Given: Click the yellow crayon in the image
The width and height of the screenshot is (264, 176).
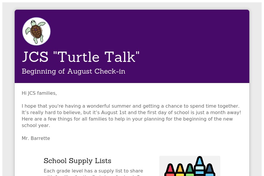Looking at the screenshot, I should tap(180, 170).
